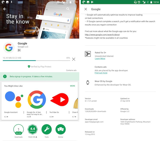Tap the Play Store notification icon in right status bar
The width and height of the screenshot is (160, 141).
[x=92, y=2]
